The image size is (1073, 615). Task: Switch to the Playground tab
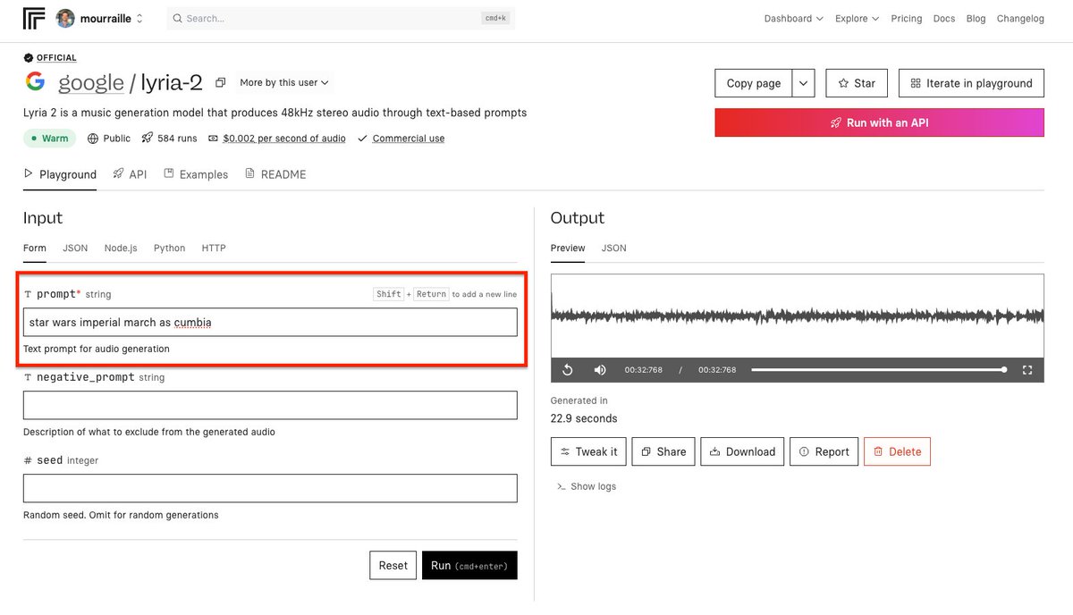(60, 174)
